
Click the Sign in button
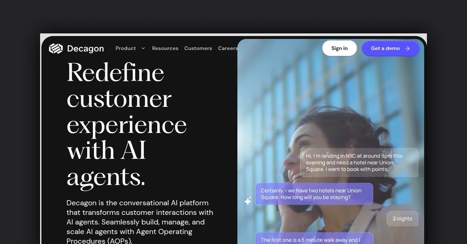[x=339, y=48]
